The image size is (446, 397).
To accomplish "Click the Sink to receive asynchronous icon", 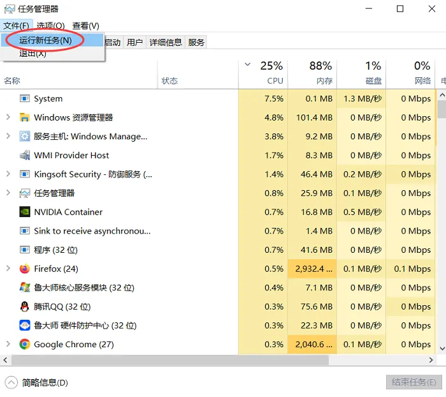I will [24, 231].
